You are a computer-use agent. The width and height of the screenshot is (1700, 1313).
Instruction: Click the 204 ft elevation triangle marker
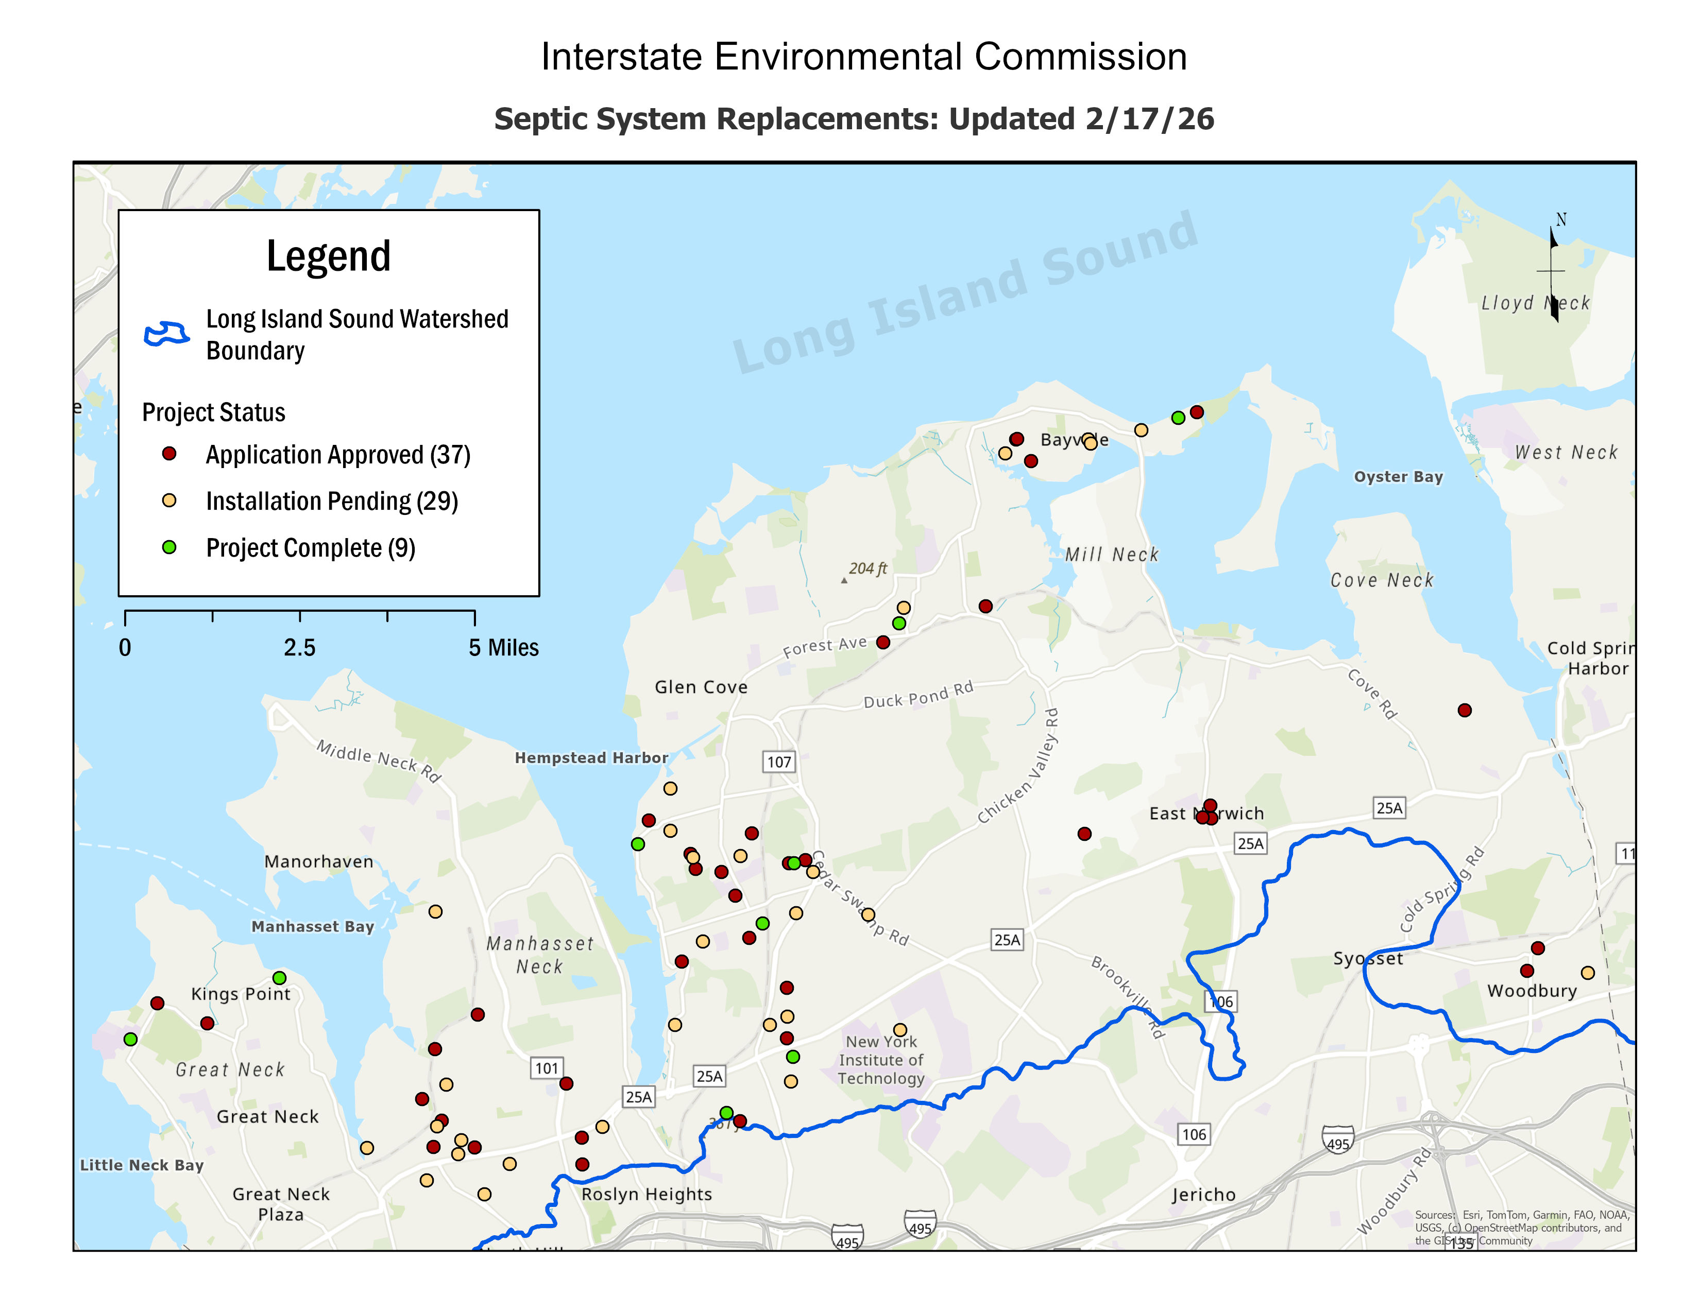[844, 580]
